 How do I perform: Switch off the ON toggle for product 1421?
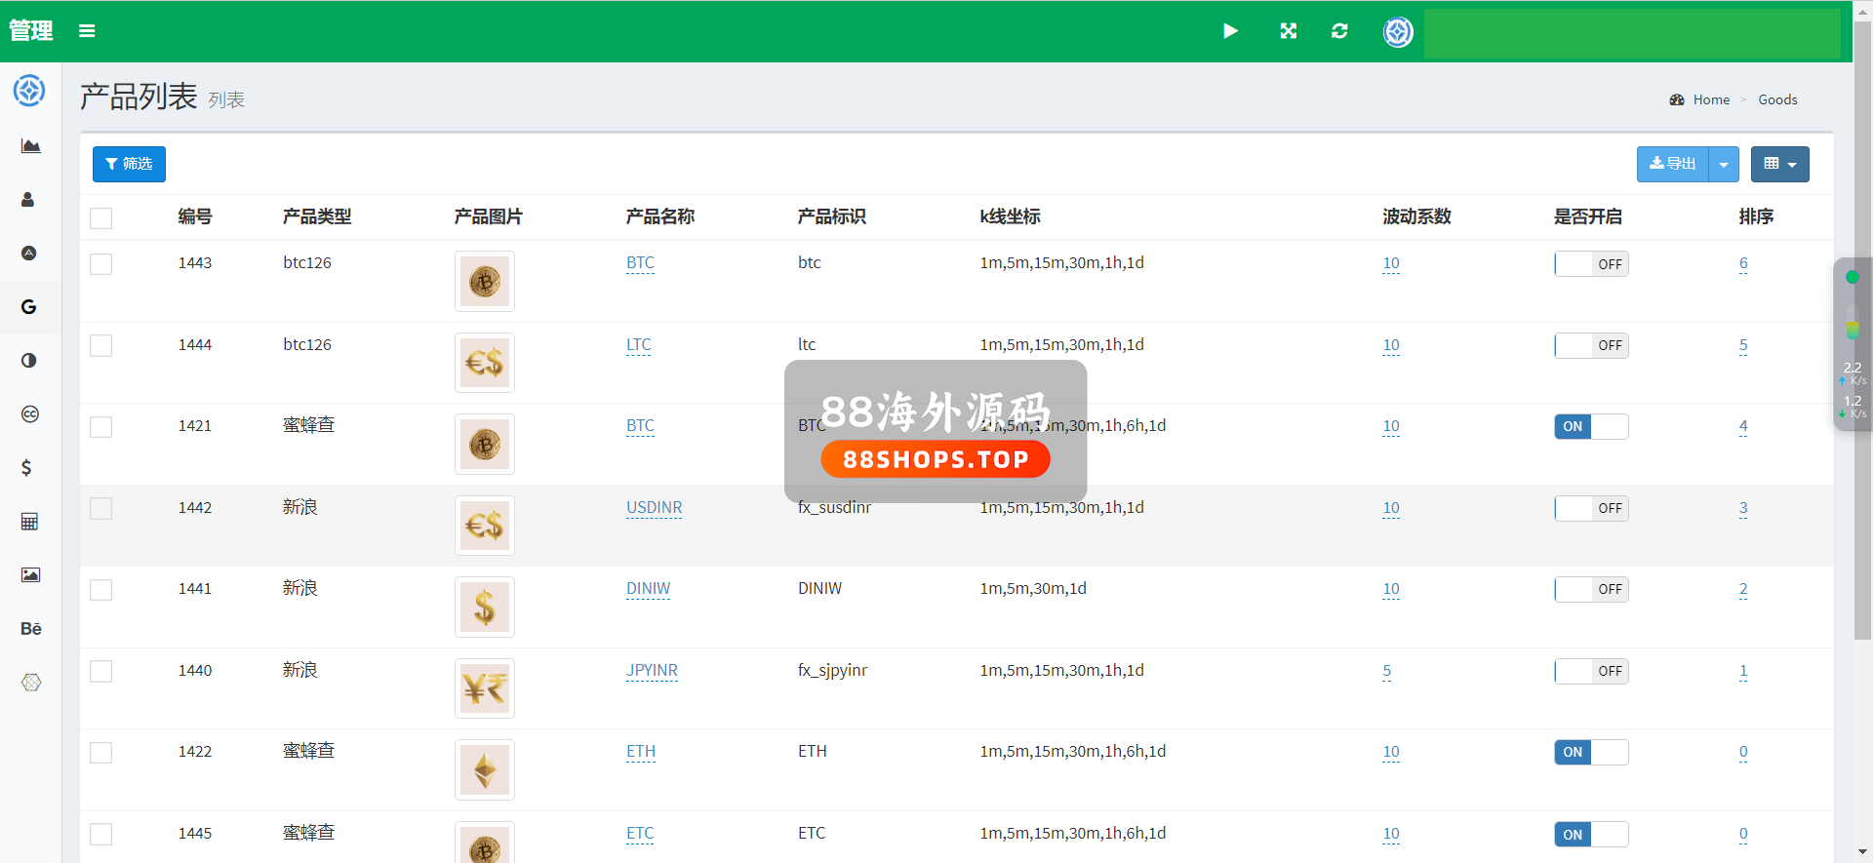click(x=1591, y=427)
